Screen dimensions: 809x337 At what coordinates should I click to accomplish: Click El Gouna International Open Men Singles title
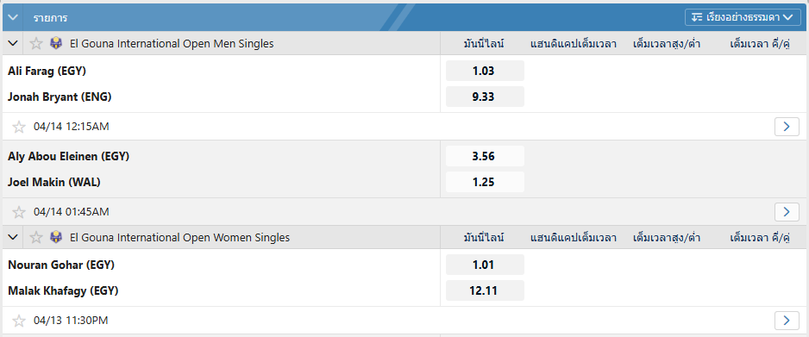click(172, 44)
